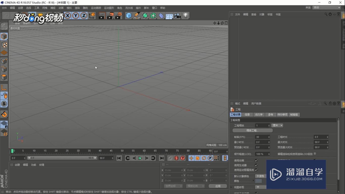The width and height of the screenshot is (345, 194).
Task: Click the 应用 button
Action: pyautogui.click(x=218, y=186)
